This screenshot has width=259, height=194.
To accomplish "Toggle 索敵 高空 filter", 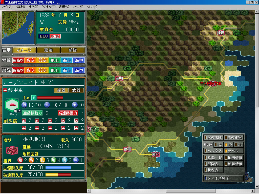I will click(30, 60).
